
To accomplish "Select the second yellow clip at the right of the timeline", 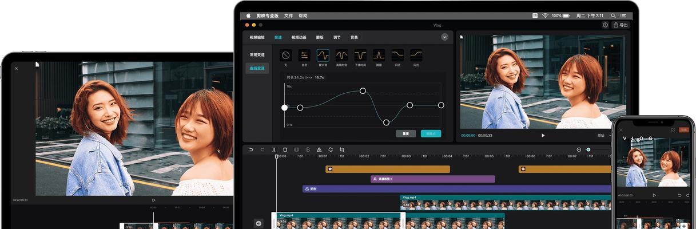I will click(565, 169).
